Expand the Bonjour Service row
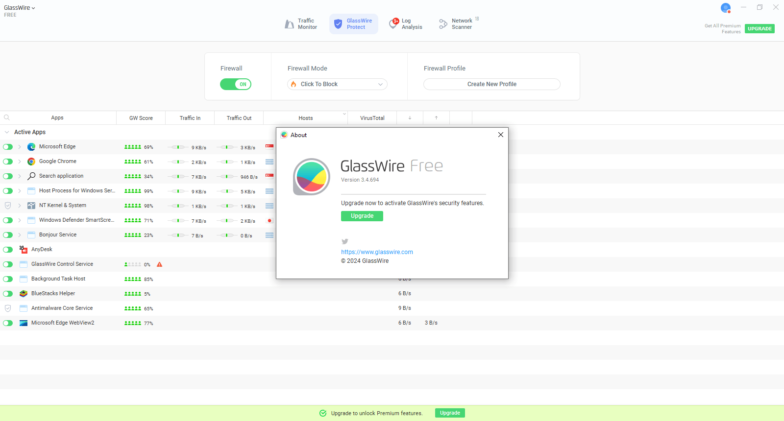Viewport: 784px width, 421px height. click(x=20, y=235)
